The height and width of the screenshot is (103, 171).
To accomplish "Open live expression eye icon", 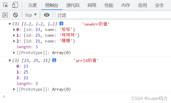I will (x=47, y=15).
